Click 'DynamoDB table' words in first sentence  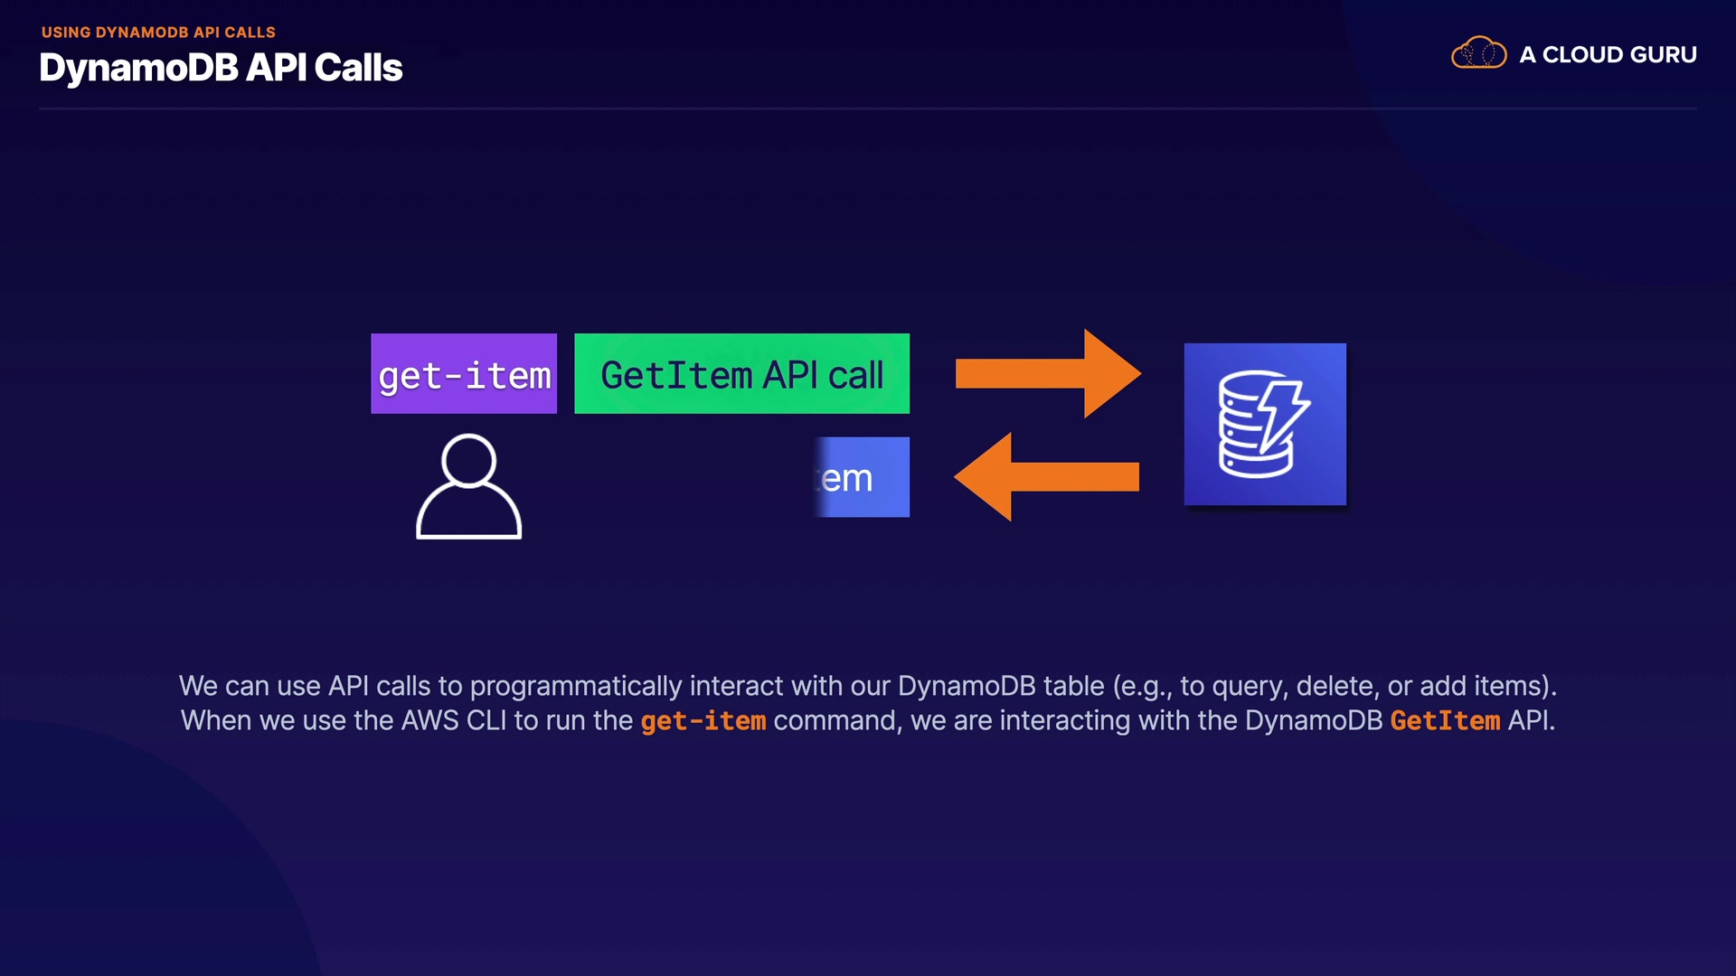[1000, 686]
